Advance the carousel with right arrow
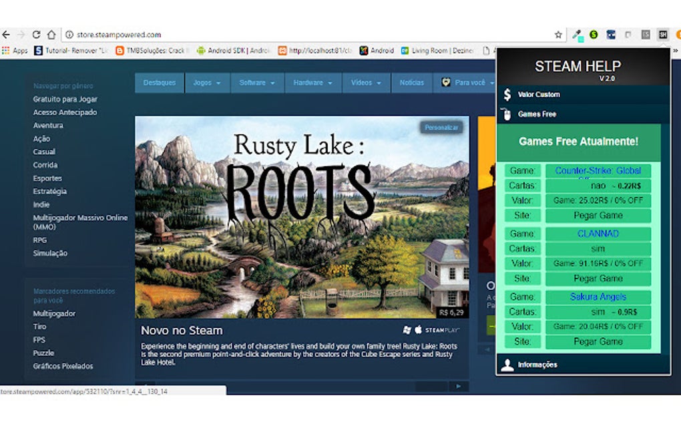 (x=458, y=386)
